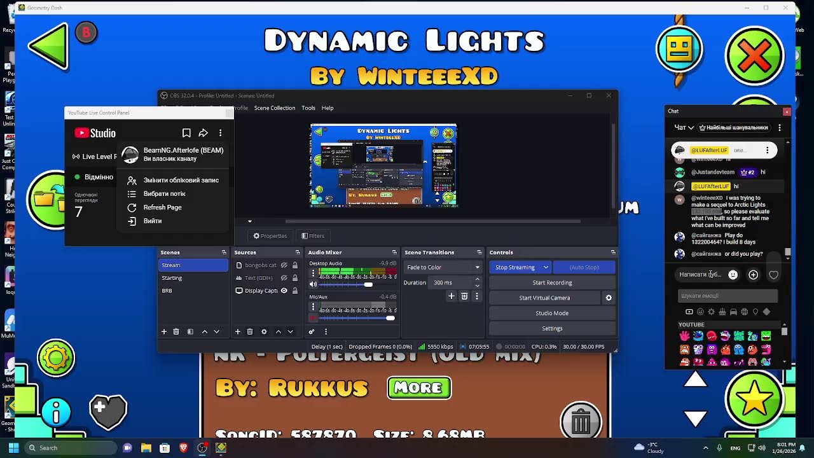Click Studio Mode button
This screenshot has height=458, width=814.
pos(552,313)
